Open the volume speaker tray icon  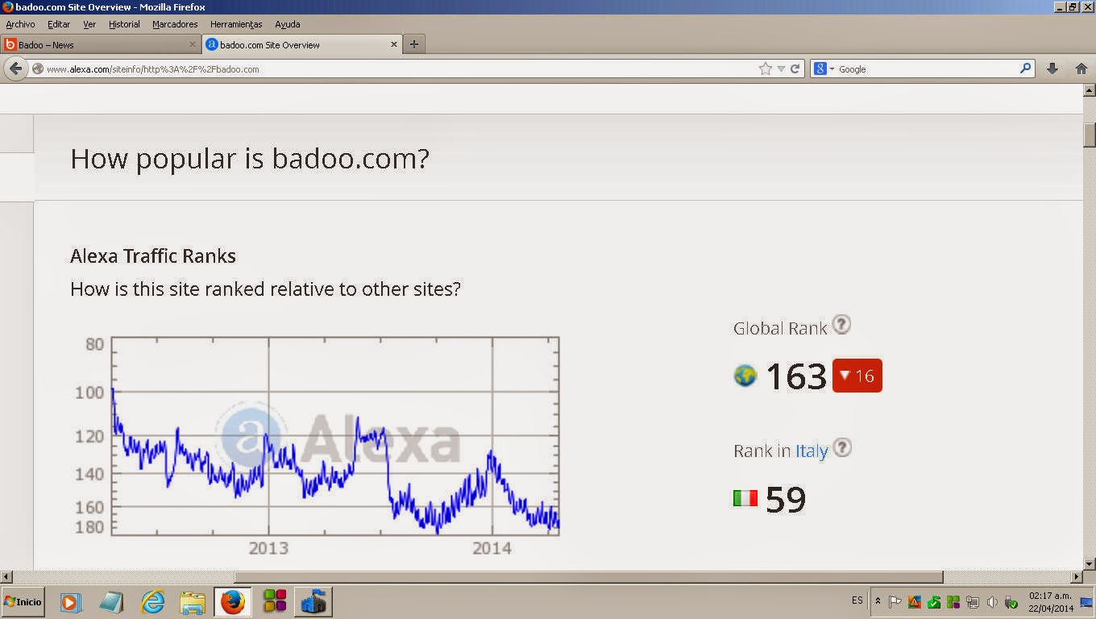(x=992, y=602)
